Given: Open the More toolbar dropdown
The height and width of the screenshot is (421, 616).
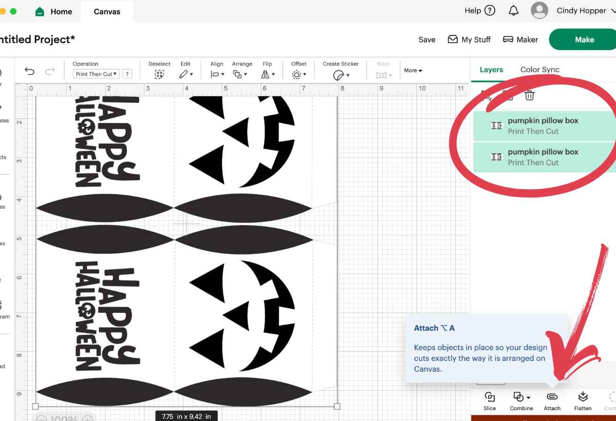Looking at the screenshot, I should coord(413,70).
